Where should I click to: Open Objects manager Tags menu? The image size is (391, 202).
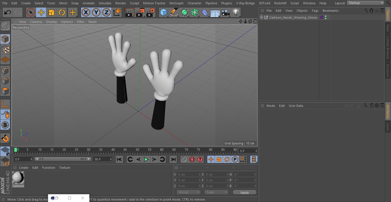[315, 11]
